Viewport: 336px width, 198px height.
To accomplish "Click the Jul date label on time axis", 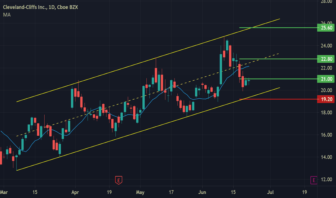I will [270, 192].
